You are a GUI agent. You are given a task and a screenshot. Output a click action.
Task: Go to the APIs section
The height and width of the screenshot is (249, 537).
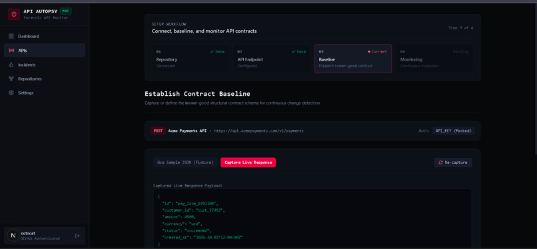(45, 51)
